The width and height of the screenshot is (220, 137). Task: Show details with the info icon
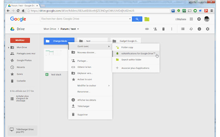[199, 29]
